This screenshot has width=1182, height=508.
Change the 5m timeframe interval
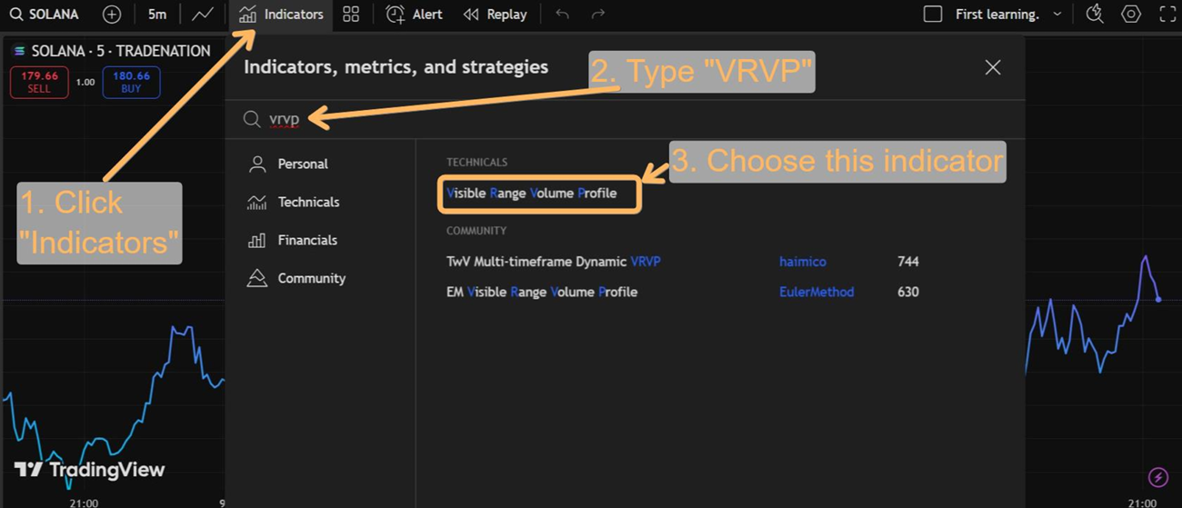coord(157,15)
